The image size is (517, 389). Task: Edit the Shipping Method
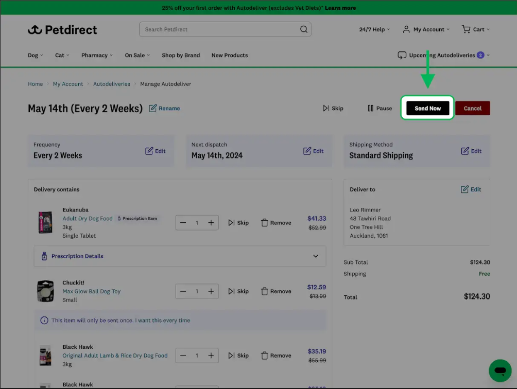coord(471,151)
